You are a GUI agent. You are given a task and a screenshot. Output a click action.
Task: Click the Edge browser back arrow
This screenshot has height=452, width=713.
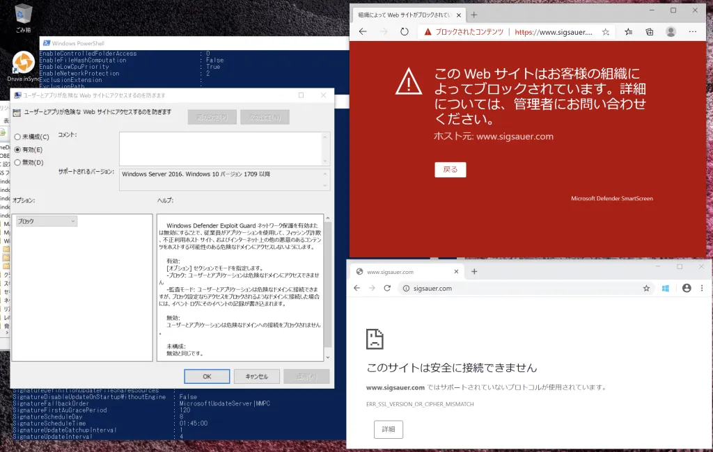point(362,32)
